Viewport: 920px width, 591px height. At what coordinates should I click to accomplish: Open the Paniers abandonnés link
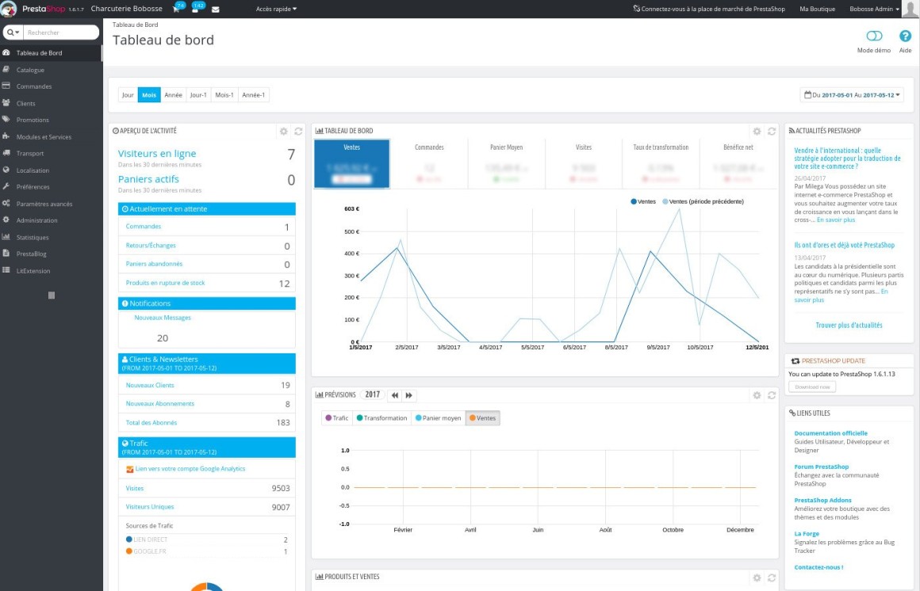coord(154,264)
